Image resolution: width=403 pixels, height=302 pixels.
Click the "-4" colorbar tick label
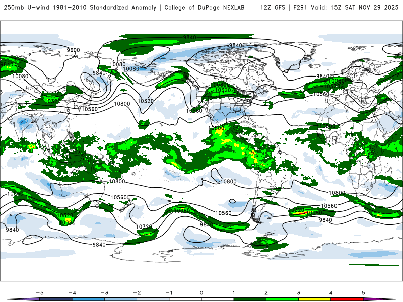coord(72,293)
